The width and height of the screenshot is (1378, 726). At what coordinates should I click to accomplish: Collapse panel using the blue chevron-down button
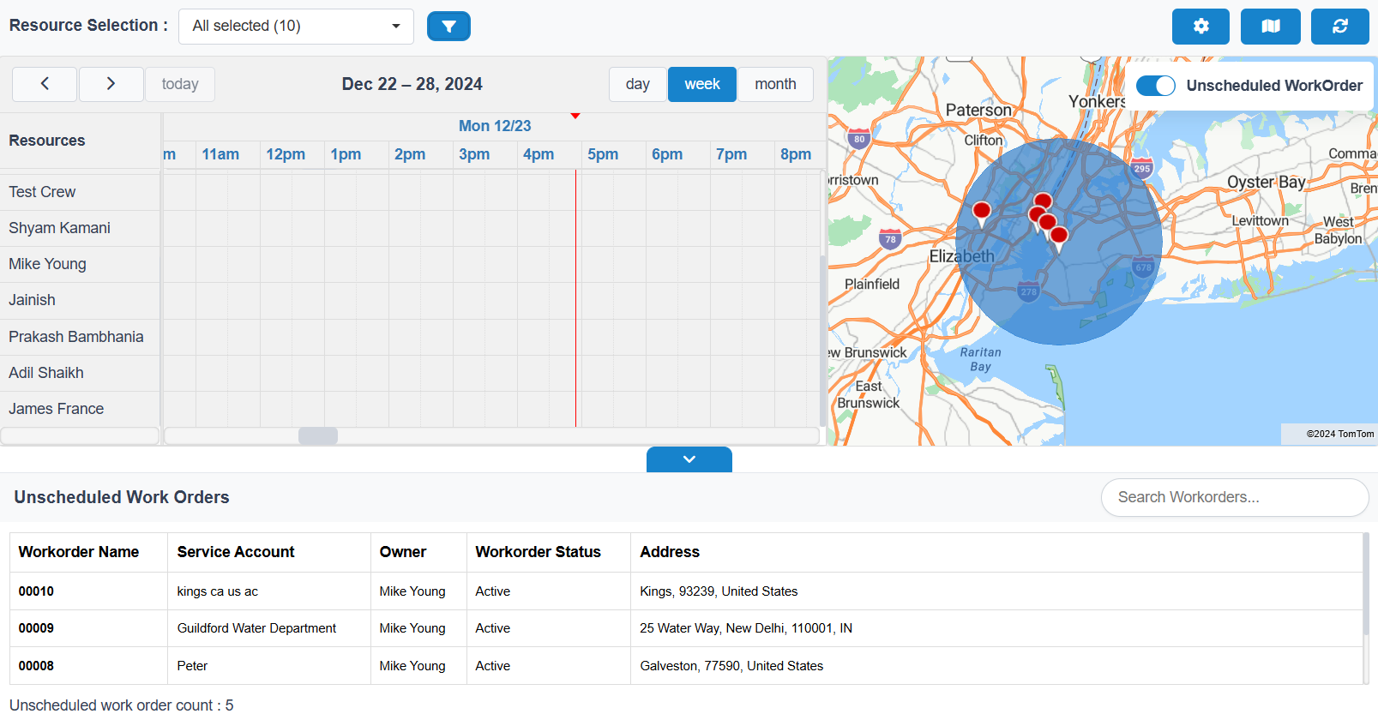tap(689, 459)
